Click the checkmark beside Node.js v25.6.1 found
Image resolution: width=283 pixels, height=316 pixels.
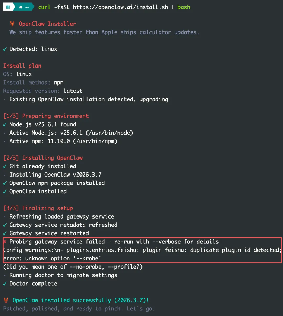[x=5, y=124]
